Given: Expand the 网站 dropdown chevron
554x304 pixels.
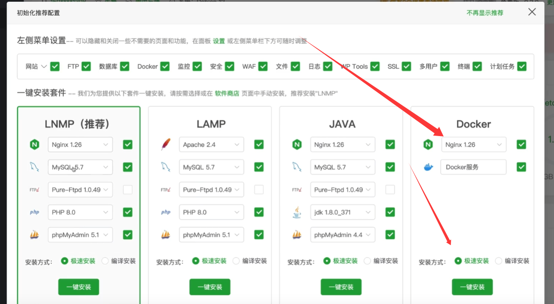Looking at the screenshot, I should tap(44, 67).
